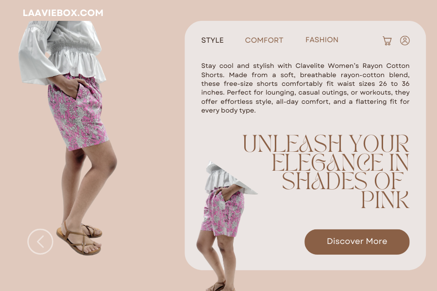Viewport: 437px width, 291px height.
Task: Click the "UNLEASH YOUR" headline line
Action: click(326, 144)
